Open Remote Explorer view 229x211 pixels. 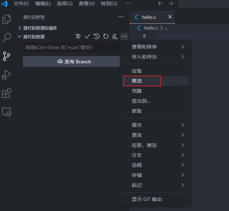click(6, 112)
